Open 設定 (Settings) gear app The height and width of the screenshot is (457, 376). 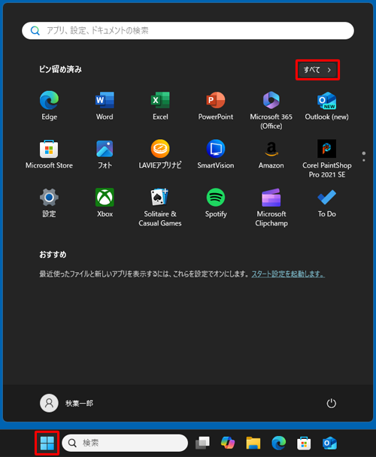click(49, 203)
